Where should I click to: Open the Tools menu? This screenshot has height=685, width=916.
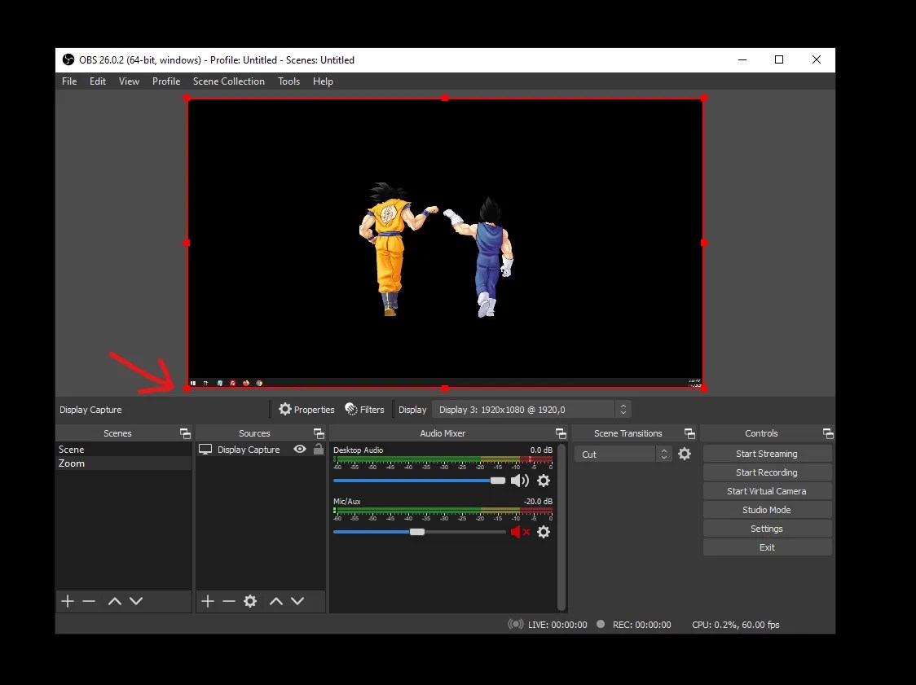[x=288, y=81]
